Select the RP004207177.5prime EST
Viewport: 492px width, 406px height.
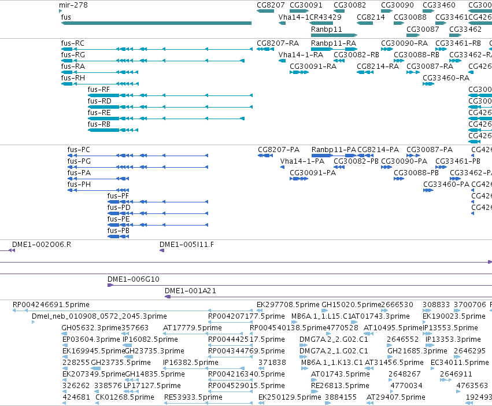[x=230, y=322]
